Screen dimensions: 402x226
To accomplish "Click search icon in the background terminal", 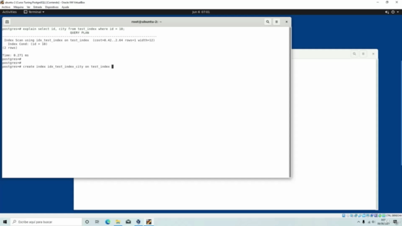I will (x=354, y=54).
